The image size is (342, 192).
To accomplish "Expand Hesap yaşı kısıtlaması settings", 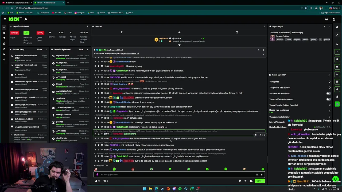I will click(x=330, y=111).
